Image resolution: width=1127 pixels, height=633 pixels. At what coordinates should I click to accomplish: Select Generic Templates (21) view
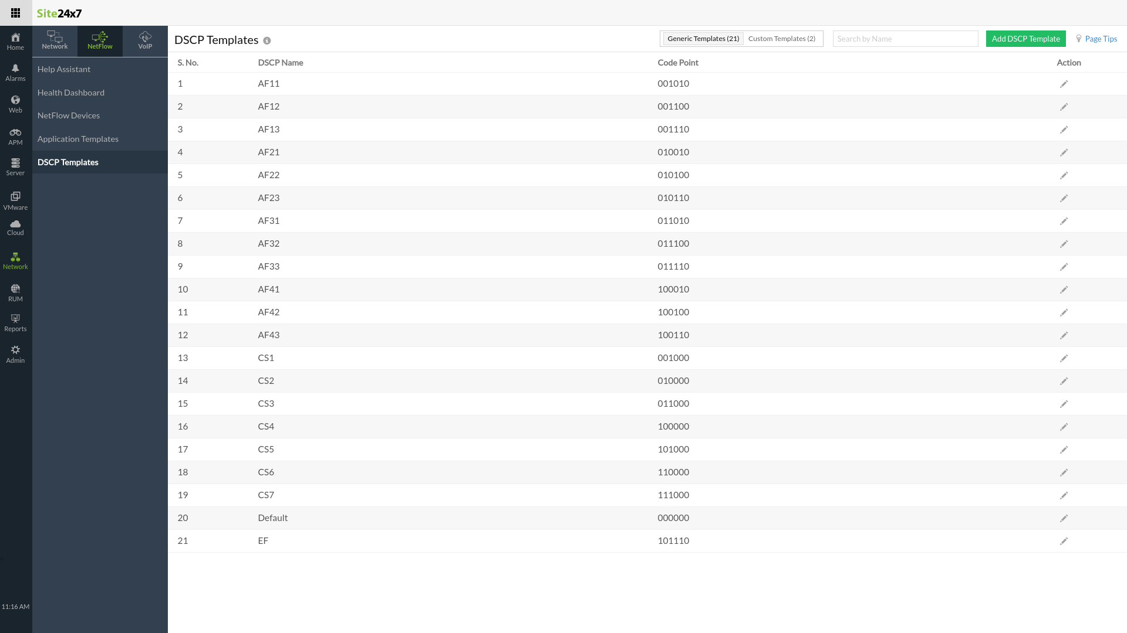tap(703, 39)
